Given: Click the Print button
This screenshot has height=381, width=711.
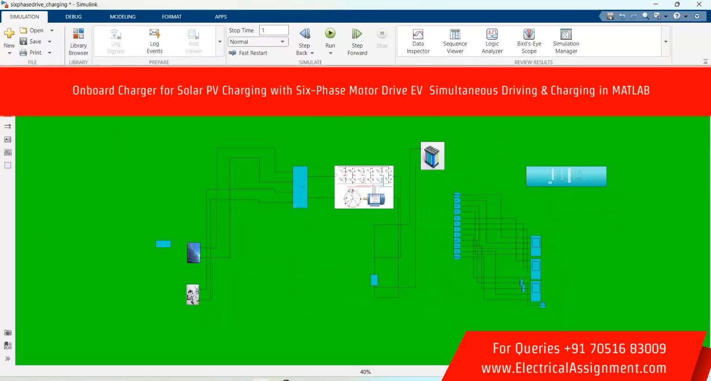Looking at the screenshot, I should coord(31,53).
